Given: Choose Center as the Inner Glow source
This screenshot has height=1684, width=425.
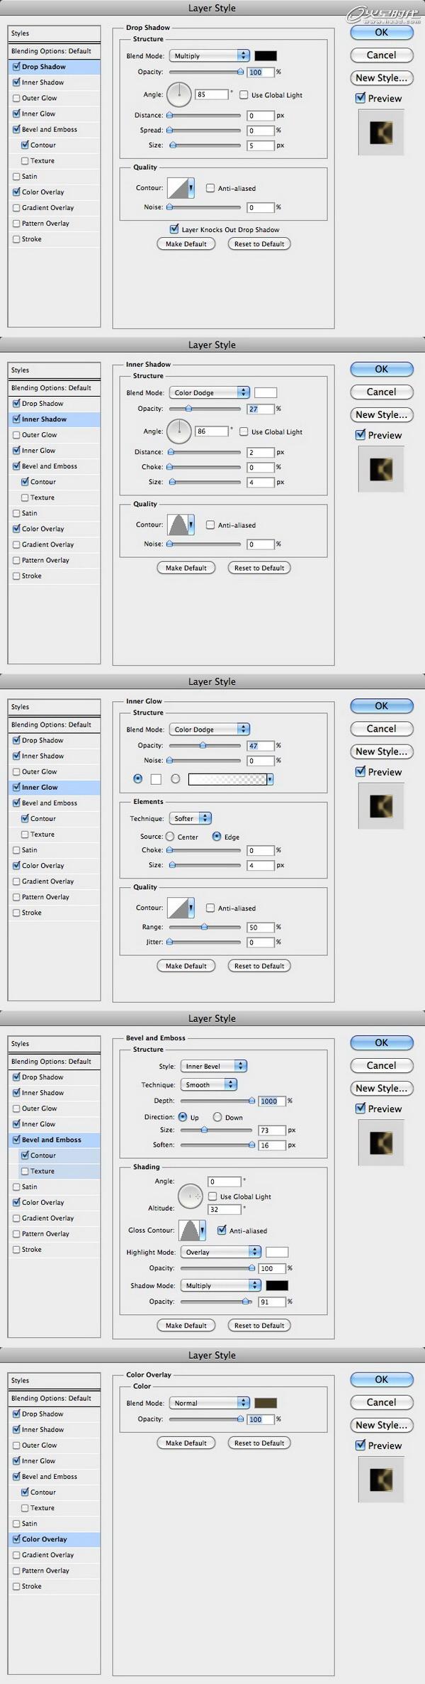Looking at the screenshot, I should pyautogui.click(x=170, y=837).
